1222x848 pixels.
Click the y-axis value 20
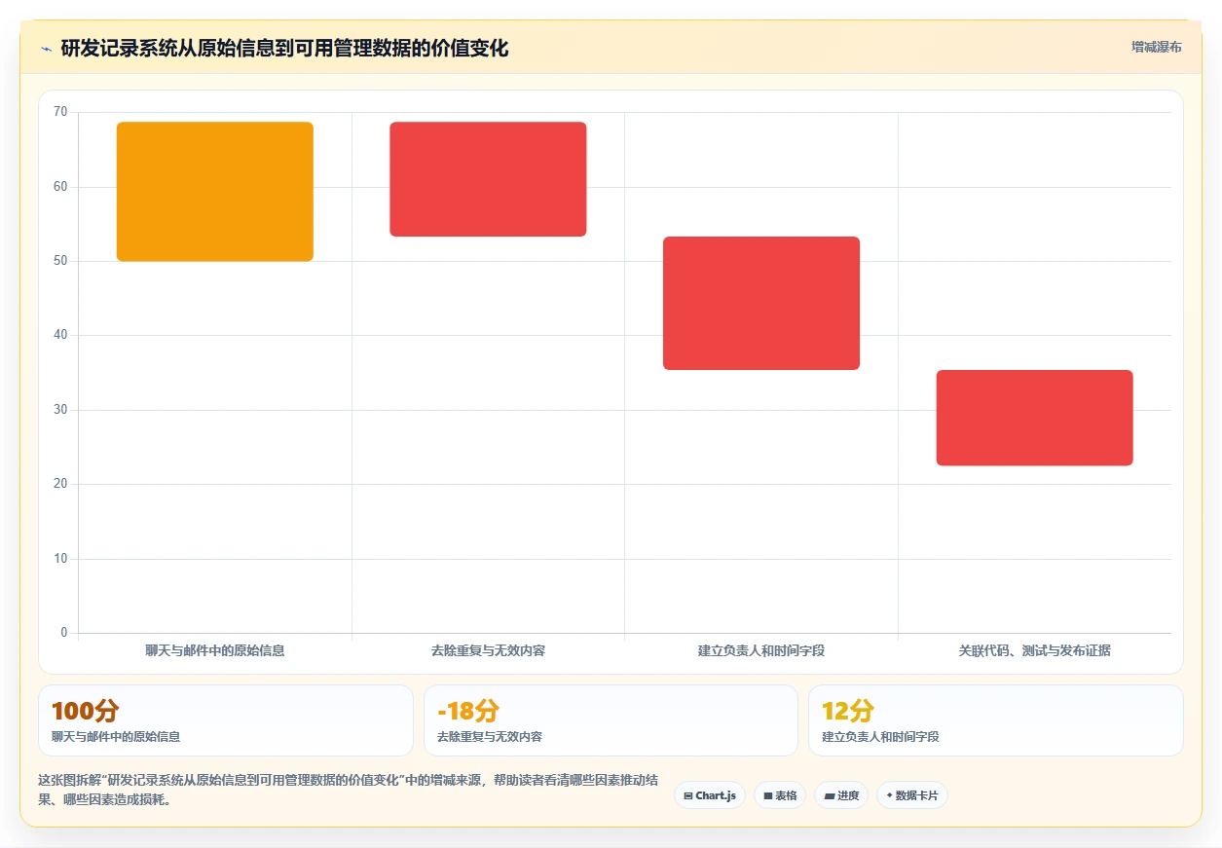coord(60,484)
